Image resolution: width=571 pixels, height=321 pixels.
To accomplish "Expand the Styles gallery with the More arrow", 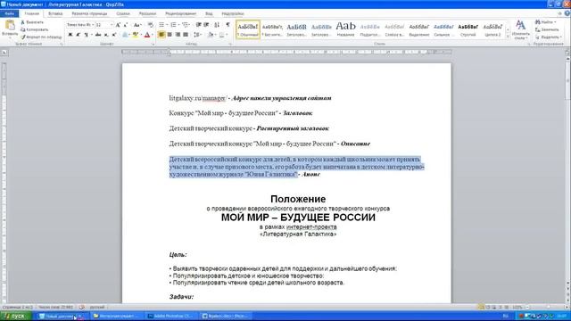I will point(508,37).
